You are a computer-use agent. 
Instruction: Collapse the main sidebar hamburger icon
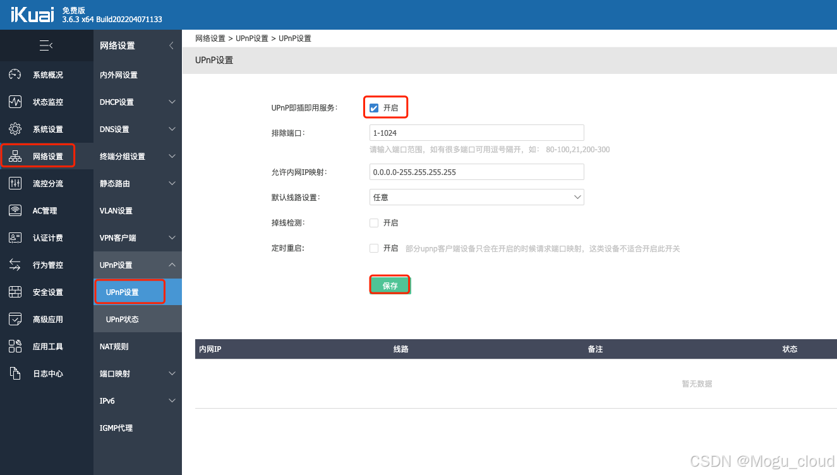[x=46, y=45]
